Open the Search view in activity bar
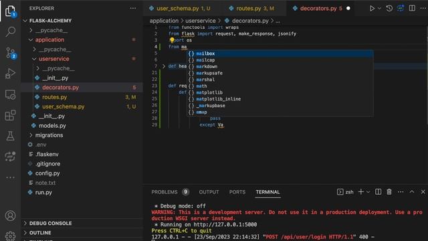The image size is (428, 241). [x=11, y=31]
